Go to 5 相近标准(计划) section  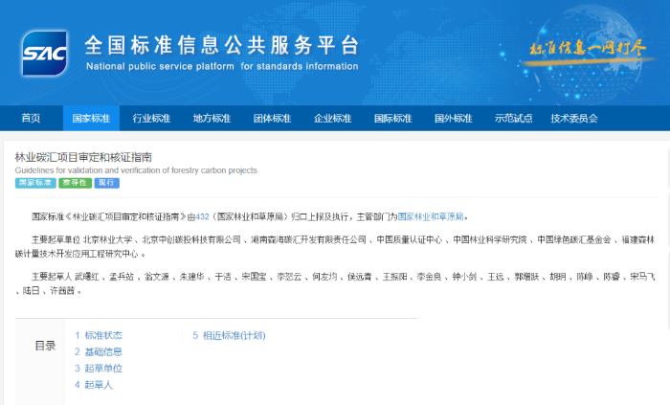point(229,336)
